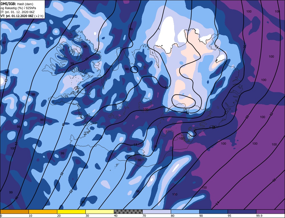The image size is (285, 218).
Task: Click the '70' legend tick label
Action: point(144,216)
